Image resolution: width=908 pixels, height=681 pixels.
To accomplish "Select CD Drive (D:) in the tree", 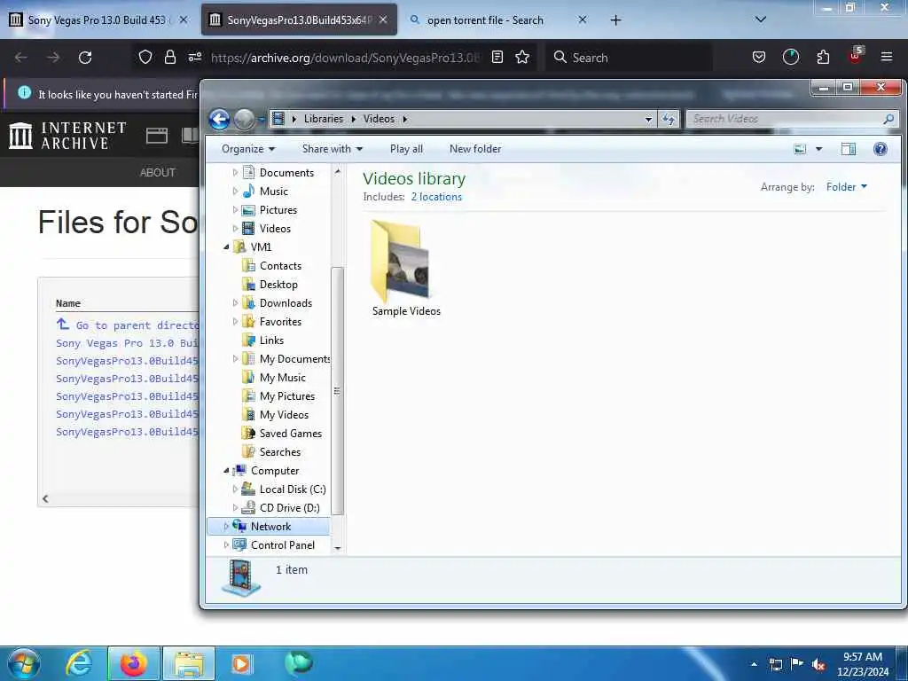I will tap(289, 508).
